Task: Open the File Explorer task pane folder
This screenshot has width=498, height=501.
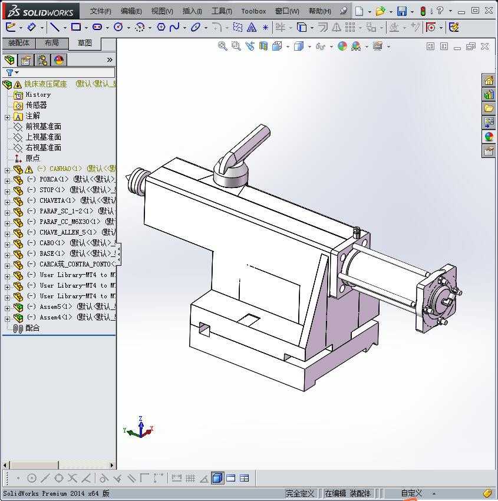Action: pos(489,108)
